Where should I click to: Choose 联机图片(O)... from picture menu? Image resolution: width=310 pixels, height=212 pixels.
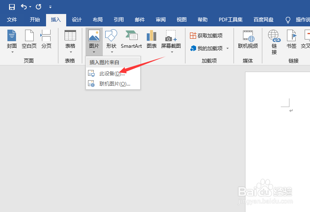pyautogui.click(x=113, y=84)
